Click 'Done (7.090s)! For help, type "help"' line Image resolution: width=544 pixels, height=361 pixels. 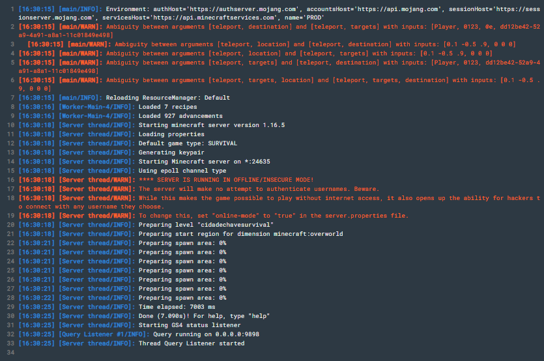[205, 316]
